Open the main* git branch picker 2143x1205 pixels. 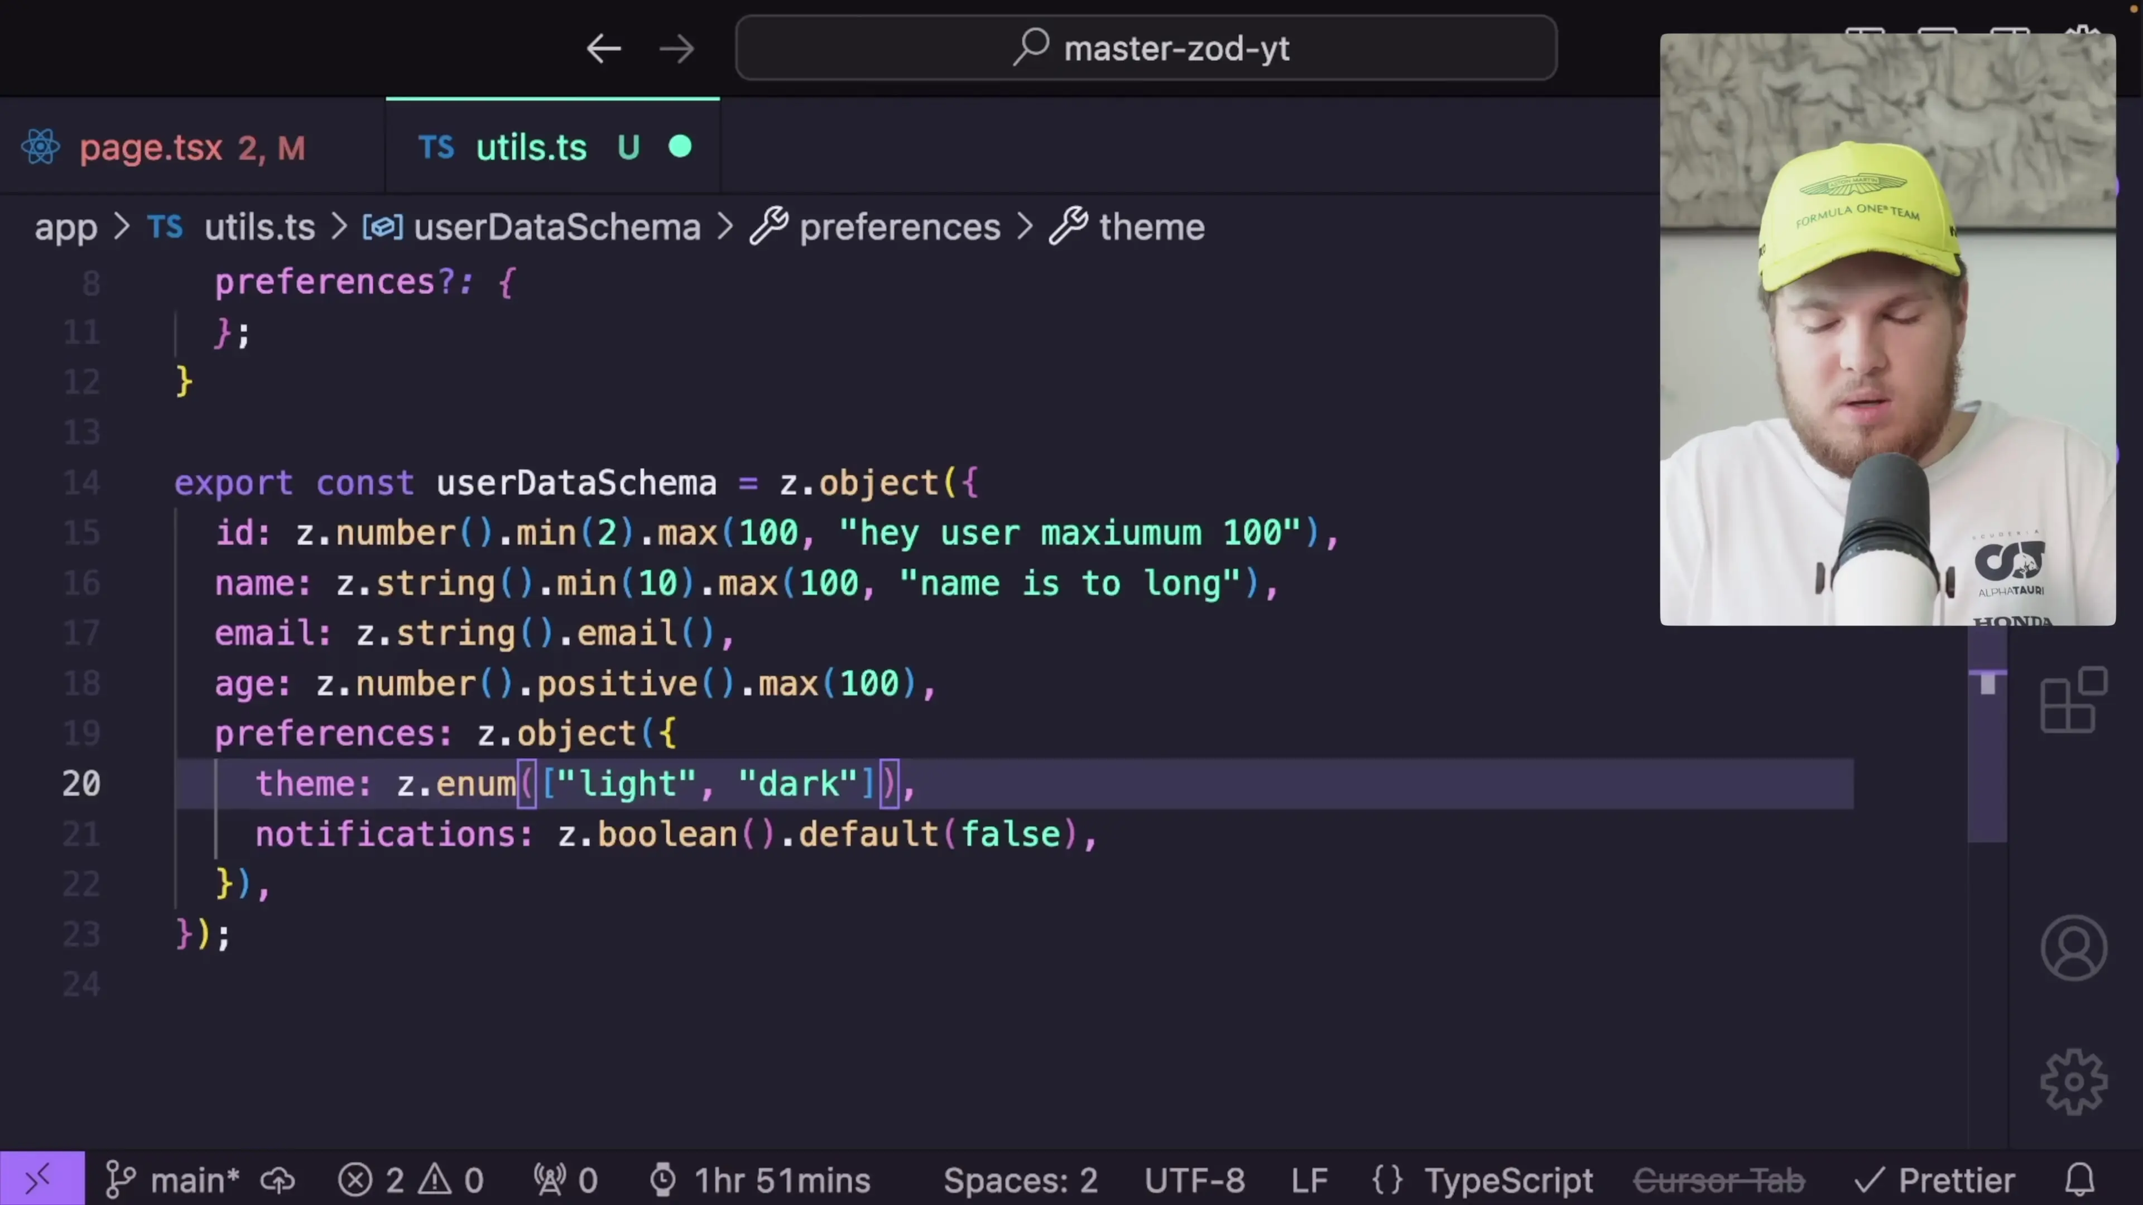tap(173, 1180)
